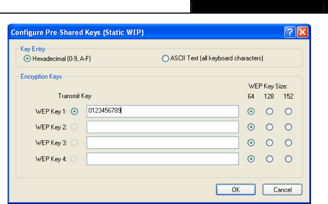Choose 152-bit size for WEP Key 2
This screenshot has width=328, height=204.
coord(288,127)
